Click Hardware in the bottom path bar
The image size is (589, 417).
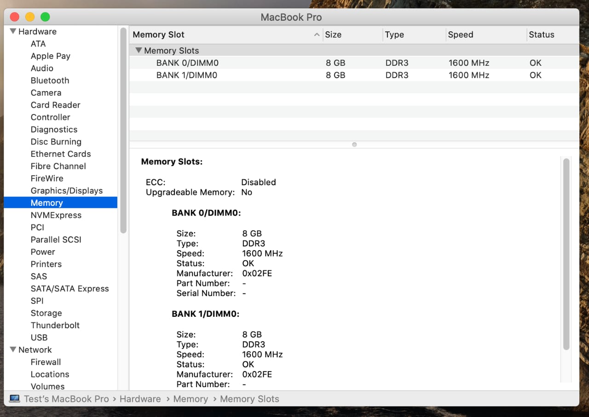(x=140, y=399)
